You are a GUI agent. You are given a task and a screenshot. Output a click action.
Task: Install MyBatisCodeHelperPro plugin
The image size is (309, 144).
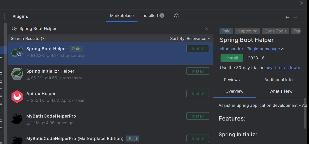coord(198,116)
